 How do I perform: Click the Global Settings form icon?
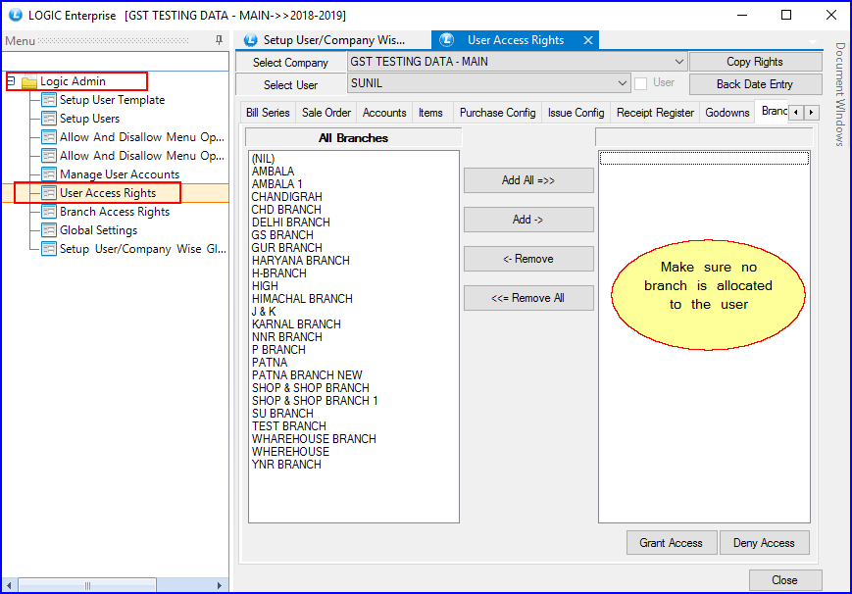click(48, 230)
